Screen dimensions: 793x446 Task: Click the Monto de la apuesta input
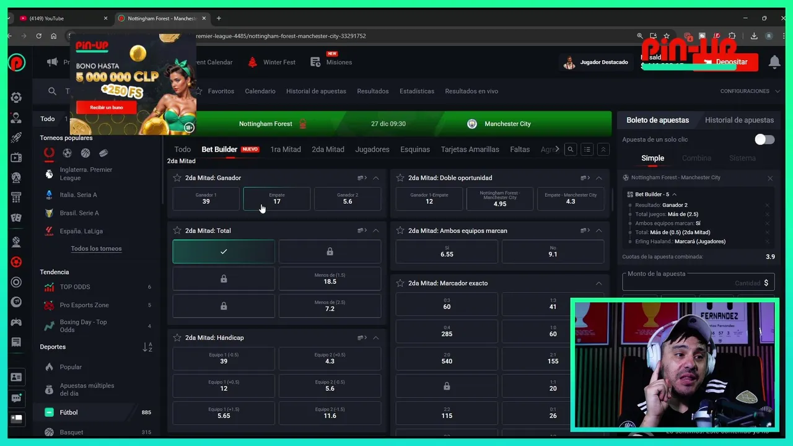698,282
